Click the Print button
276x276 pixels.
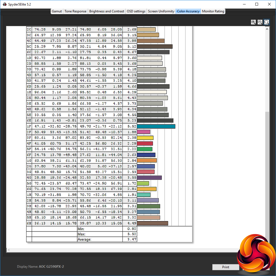point(226,267)
